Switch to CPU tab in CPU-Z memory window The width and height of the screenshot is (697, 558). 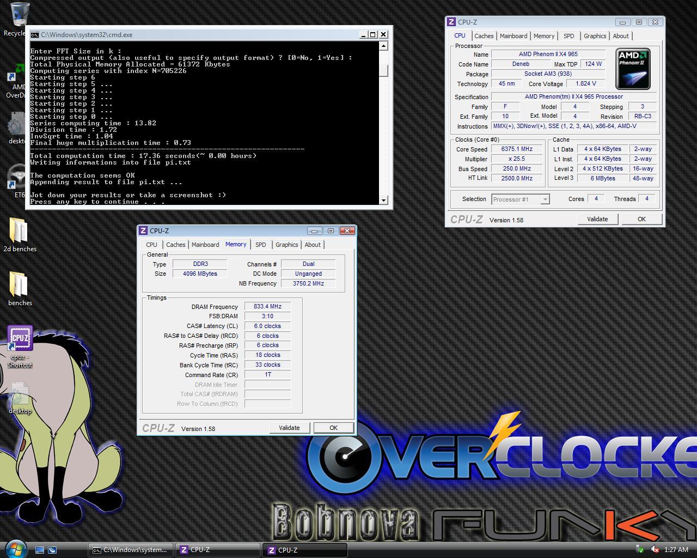point(152,245)
